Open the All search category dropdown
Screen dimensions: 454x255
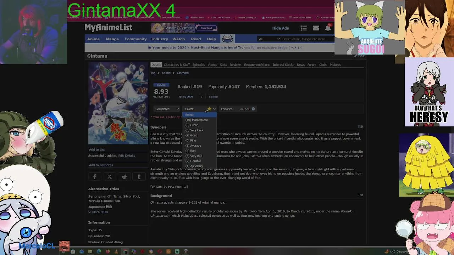[x=269, y=39]
